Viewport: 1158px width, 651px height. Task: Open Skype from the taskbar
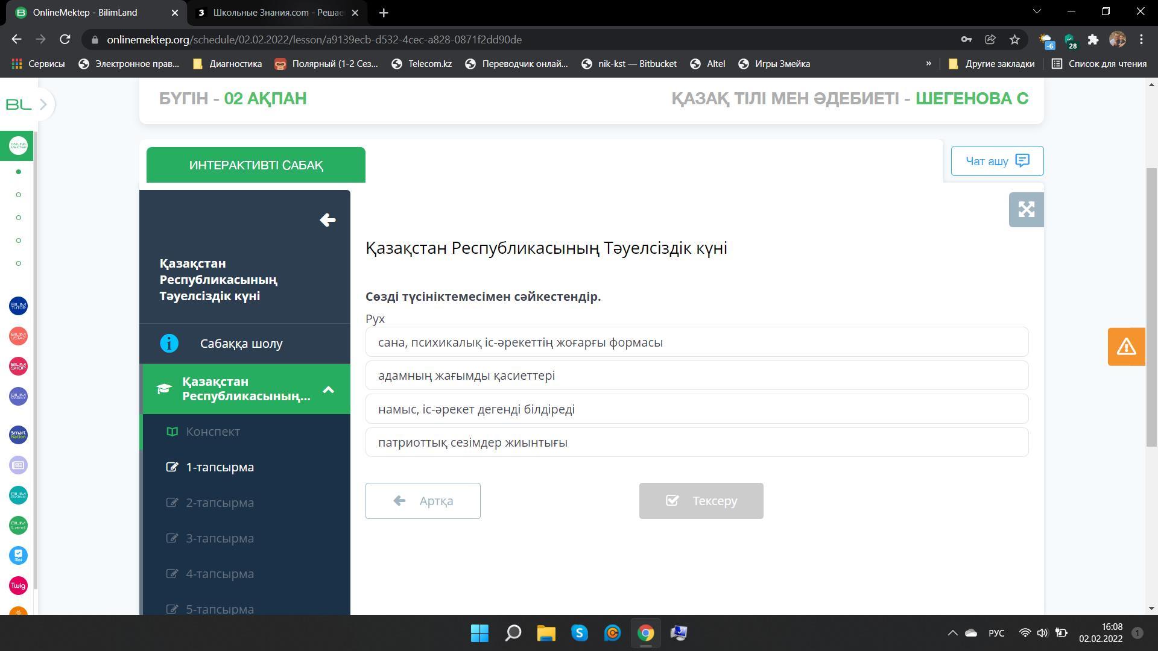tap(579, 633)
